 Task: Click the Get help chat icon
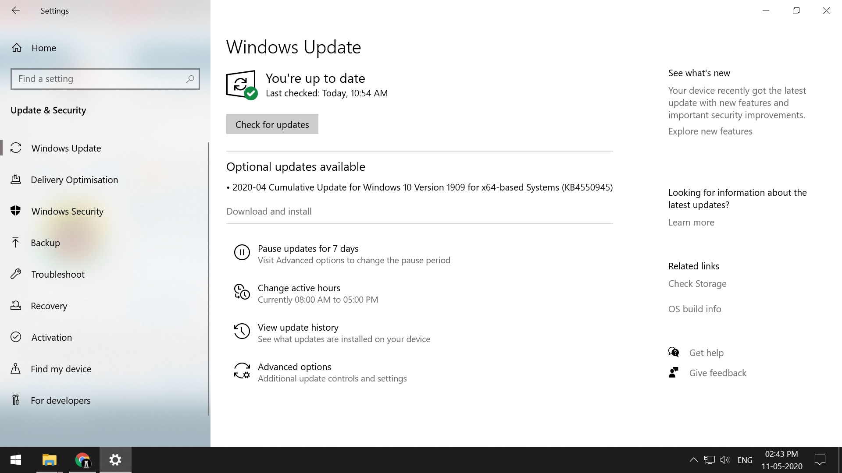pos(674,352)
